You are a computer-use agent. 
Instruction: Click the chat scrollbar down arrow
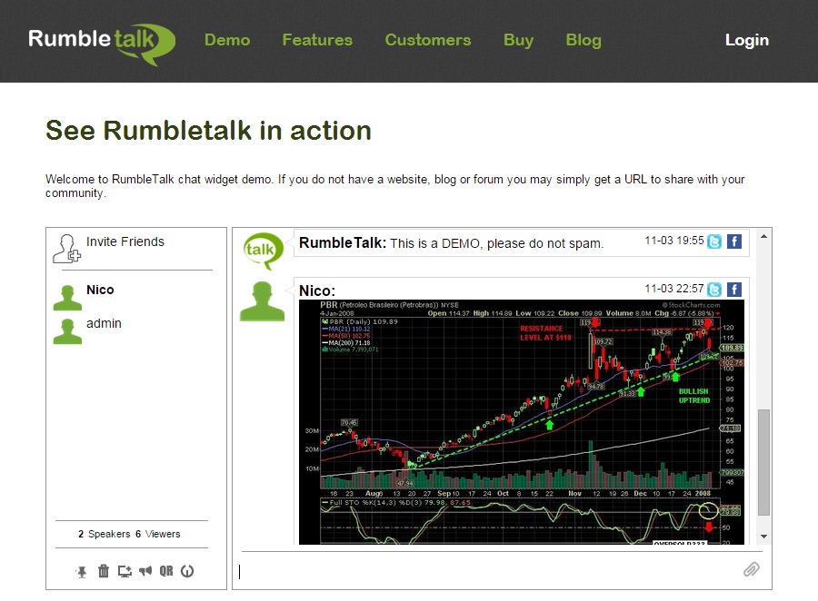tap(763, 537)
